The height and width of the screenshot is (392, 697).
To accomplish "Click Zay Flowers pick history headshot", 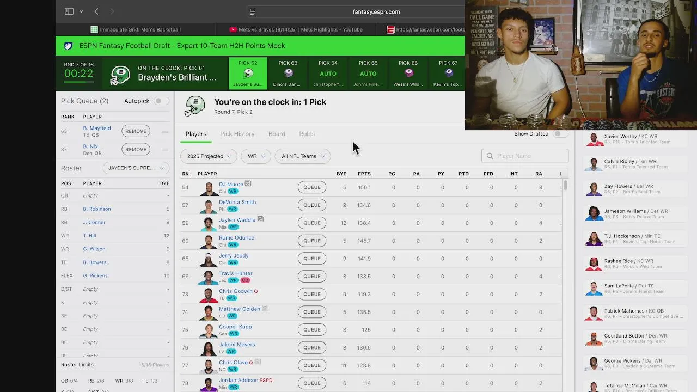I will tap(594, 189).
